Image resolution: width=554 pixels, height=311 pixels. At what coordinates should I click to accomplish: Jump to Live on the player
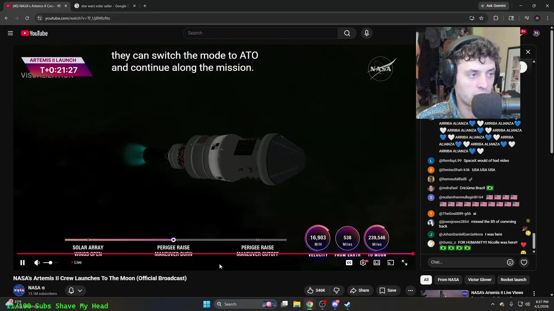point(77,263)
